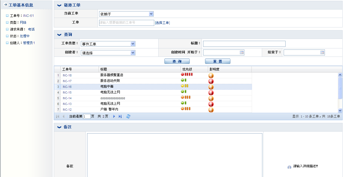Click the impact icon for INC-15

tap(211, 93)
